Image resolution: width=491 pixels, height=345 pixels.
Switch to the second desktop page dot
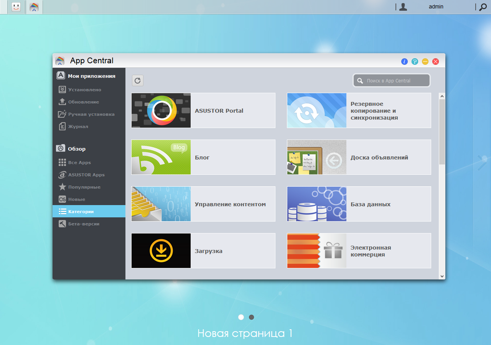tap(251, 317)
